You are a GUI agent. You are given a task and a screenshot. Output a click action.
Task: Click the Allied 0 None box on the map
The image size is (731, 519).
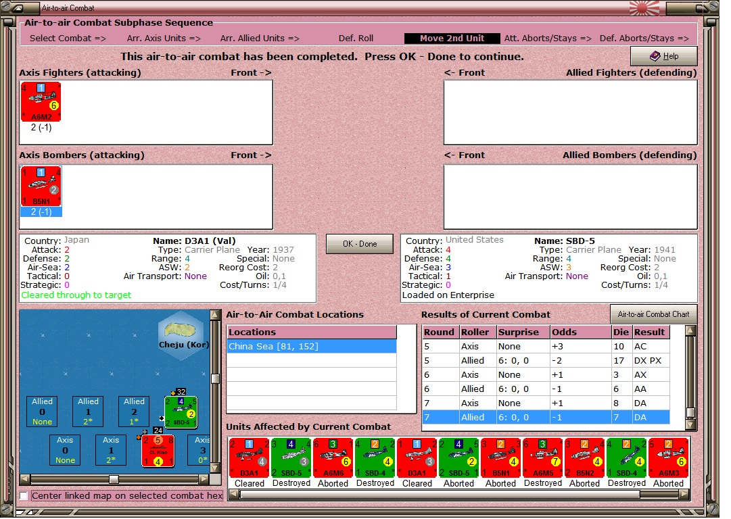[x=42, y=412]
